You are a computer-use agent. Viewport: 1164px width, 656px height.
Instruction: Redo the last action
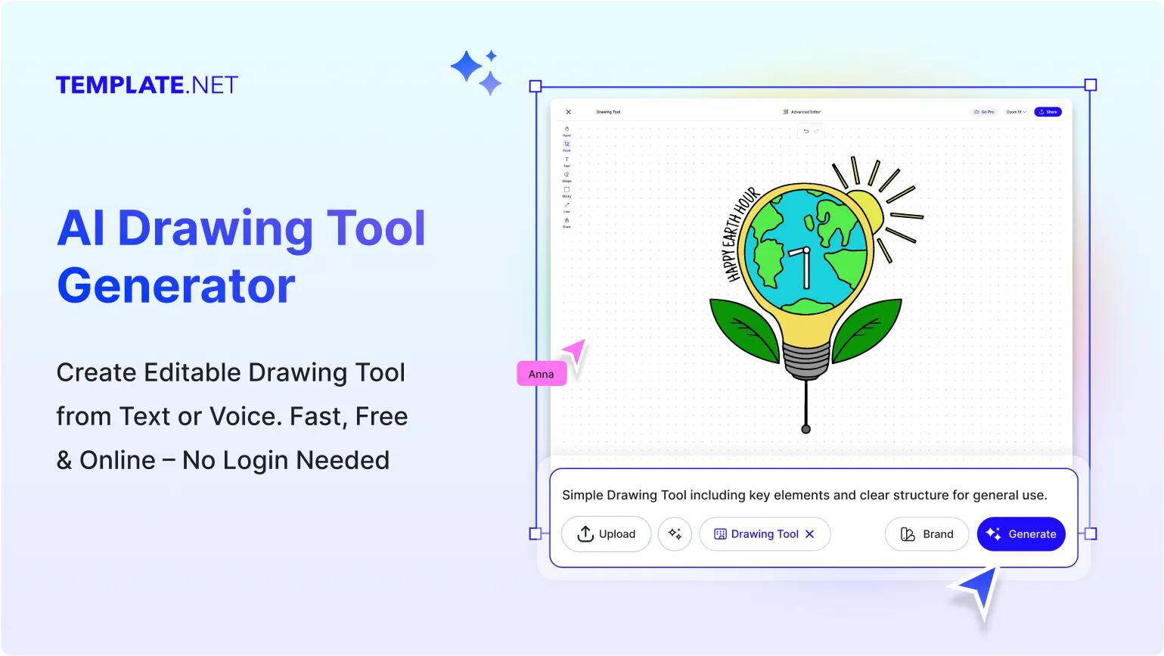click(x=816, y=131)
